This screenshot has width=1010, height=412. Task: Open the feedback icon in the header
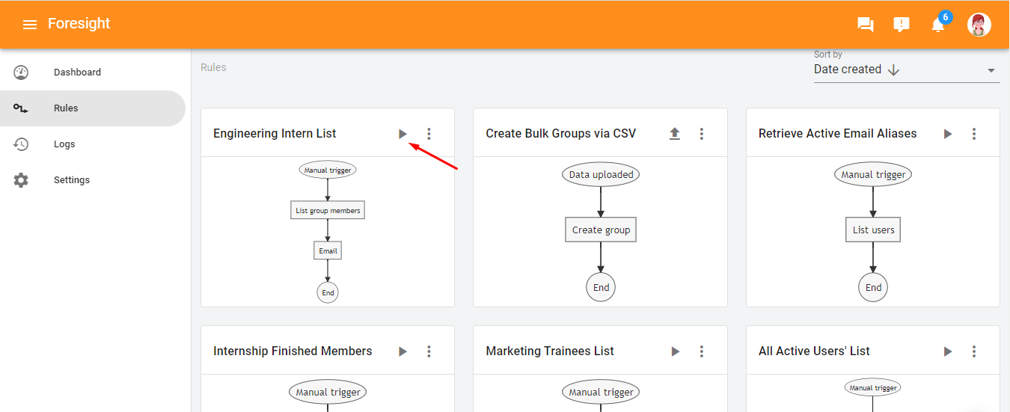click(x=902, y=25)
